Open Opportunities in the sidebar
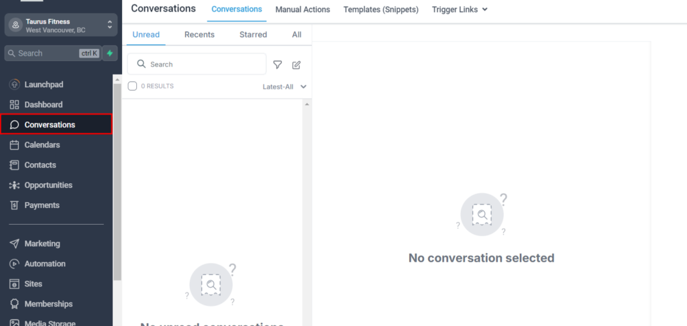This screenshot has height=326, width=687. pyautogui.click(x=48, y=185)
